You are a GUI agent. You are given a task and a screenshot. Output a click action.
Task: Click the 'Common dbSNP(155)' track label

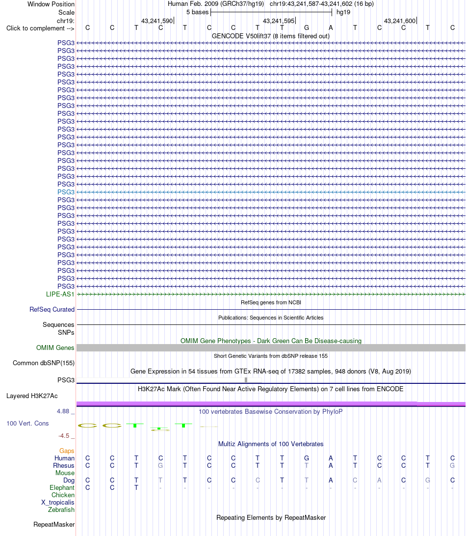click(43, 363)
